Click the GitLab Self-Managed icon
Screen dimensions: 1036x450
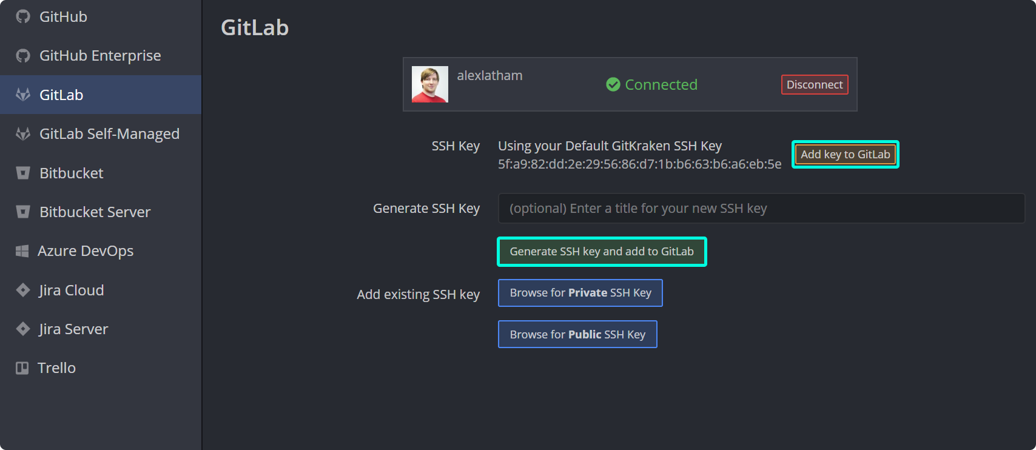pyautogui.click(x=22, y=133)
